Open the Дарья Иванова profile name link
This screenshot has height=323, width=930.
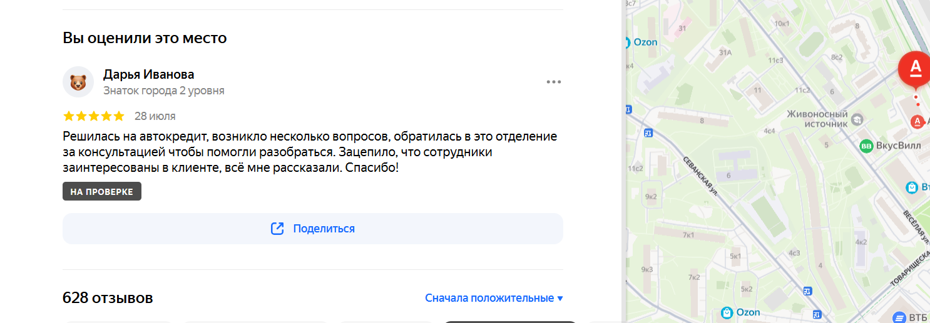click(149, 74)
